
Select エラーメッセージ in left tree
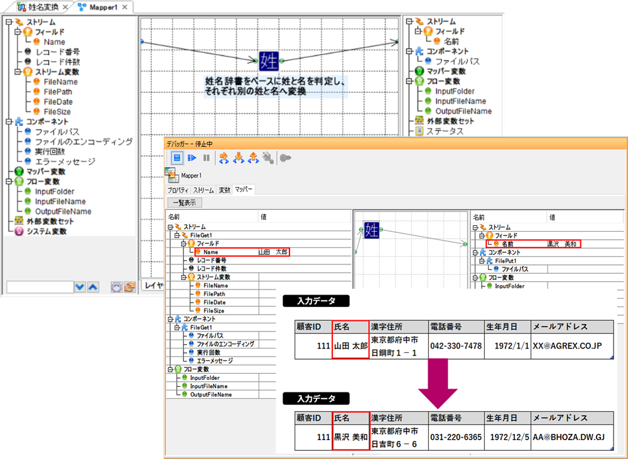pyautogui.click(x=65, y=161)
